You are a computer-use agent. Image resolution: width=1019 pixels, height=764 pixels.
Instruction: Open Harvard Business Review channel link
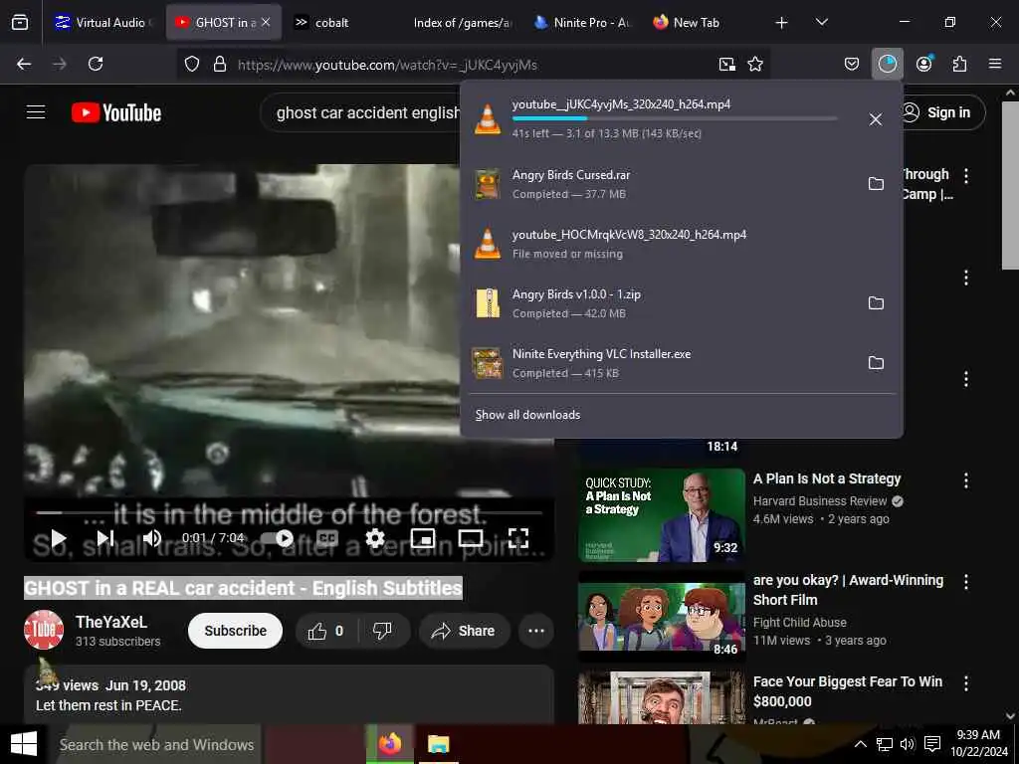[x=820, y=501]
